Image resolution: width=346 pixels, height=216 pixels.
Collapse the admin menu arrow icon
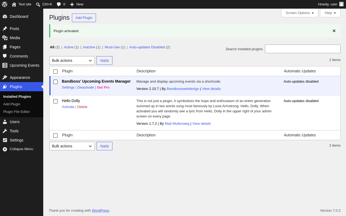pyautogui.click(x=5, y=149)
